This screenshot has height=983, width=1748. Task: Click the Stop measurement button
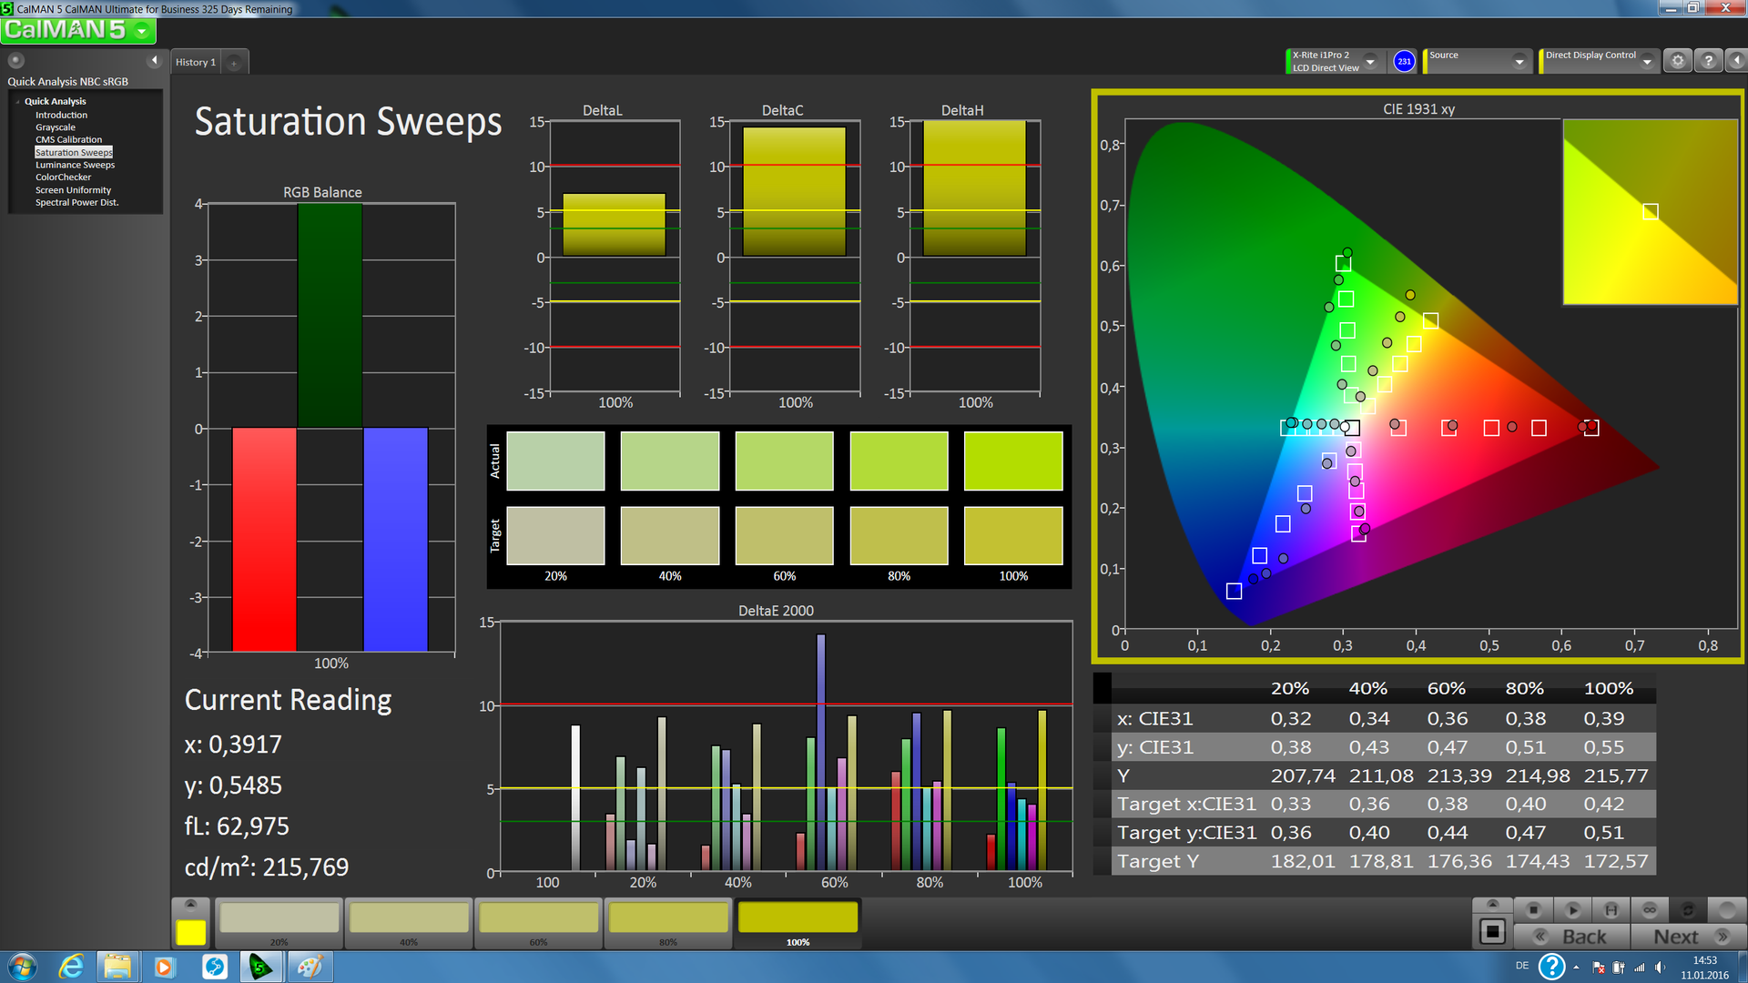pos(1533,909)
